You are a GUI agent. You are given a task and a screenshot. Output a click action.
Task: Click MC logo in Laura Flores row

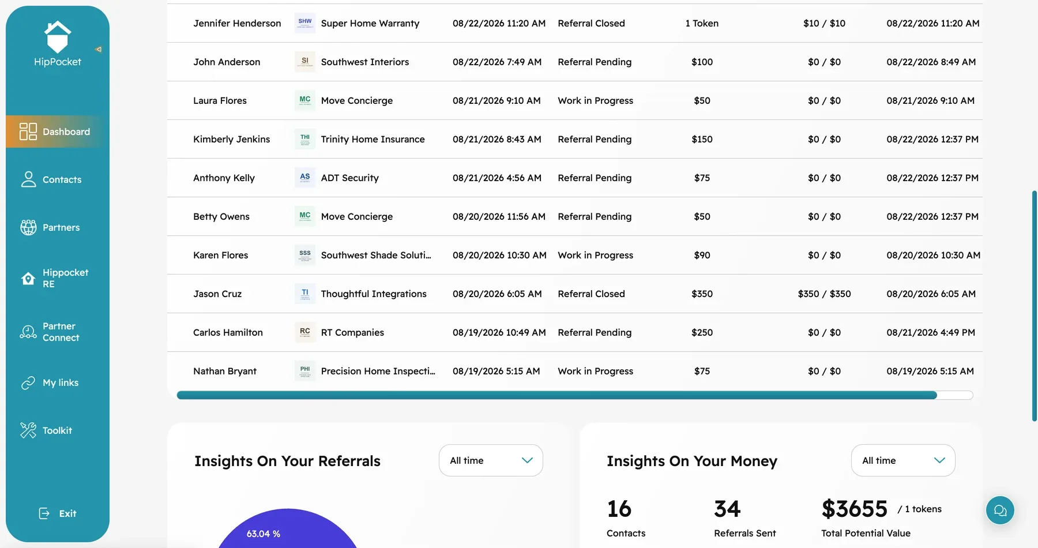pos(305,100)
